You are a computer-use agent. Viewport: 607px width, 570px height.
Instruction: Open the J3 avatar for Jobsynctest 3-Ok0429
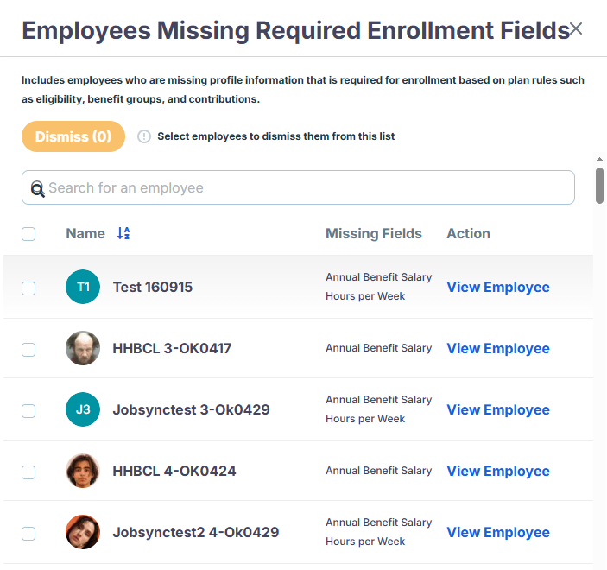pos(83,409)
